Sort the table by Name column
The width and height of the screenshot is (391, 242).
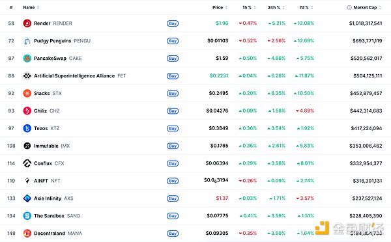pyautogui.click(x=31, y=7)
